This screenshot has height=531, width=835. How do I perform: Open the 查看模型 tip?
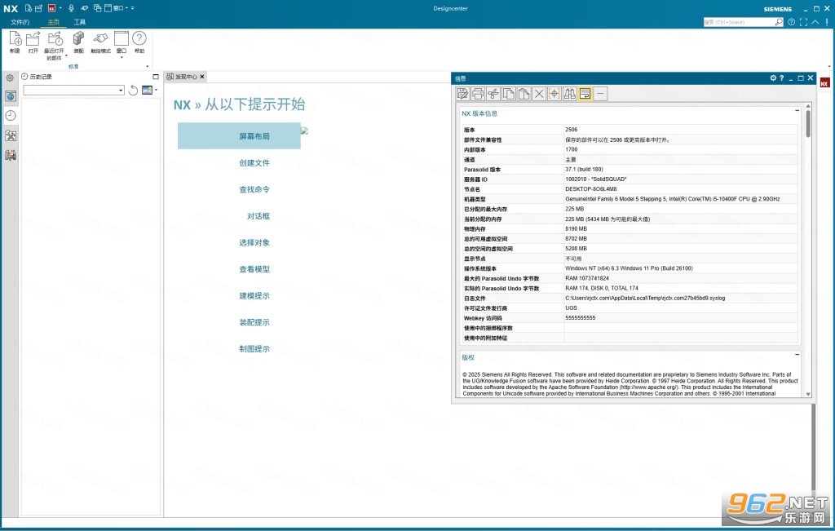254,269
